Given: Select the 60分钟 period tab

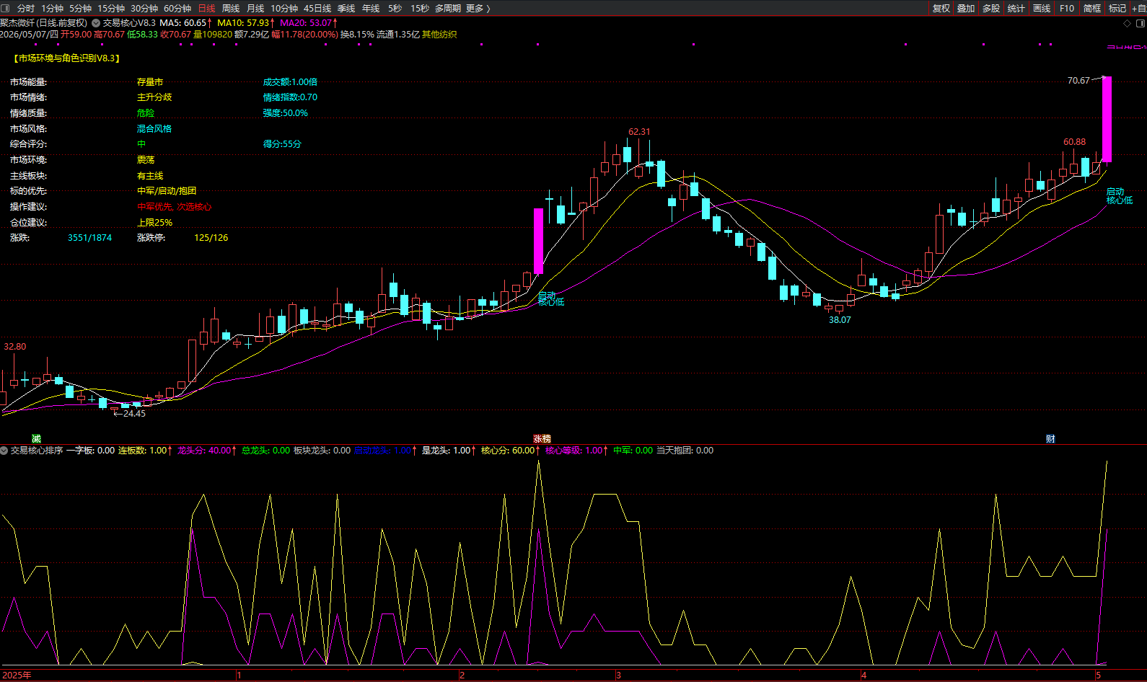Looking at the screenshot, I should click(x=177, y=8).
